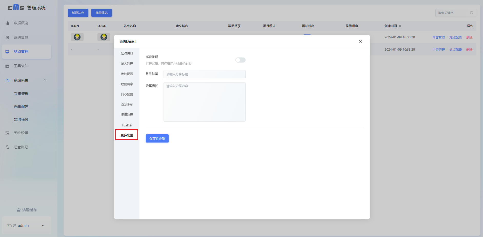The image size is (483, 237).
Task: Click 新建站点 button
Action: pyautogui.click(x=78, y=13)
